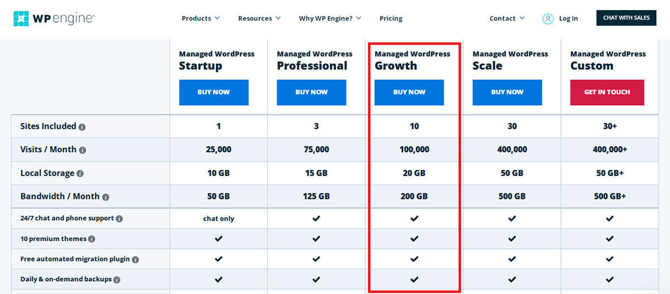This screenshot has width=670, height=294.
Task: Click the Sites Included row label
Action: [48, 126]
